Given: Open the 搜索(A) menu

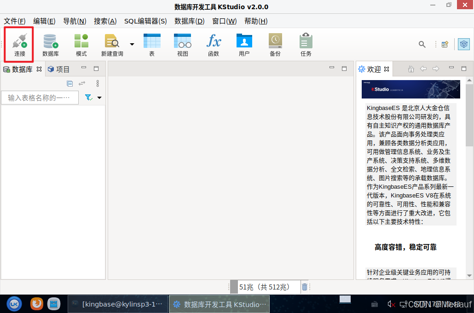Looking at the screenshot, I should point(105,21).
